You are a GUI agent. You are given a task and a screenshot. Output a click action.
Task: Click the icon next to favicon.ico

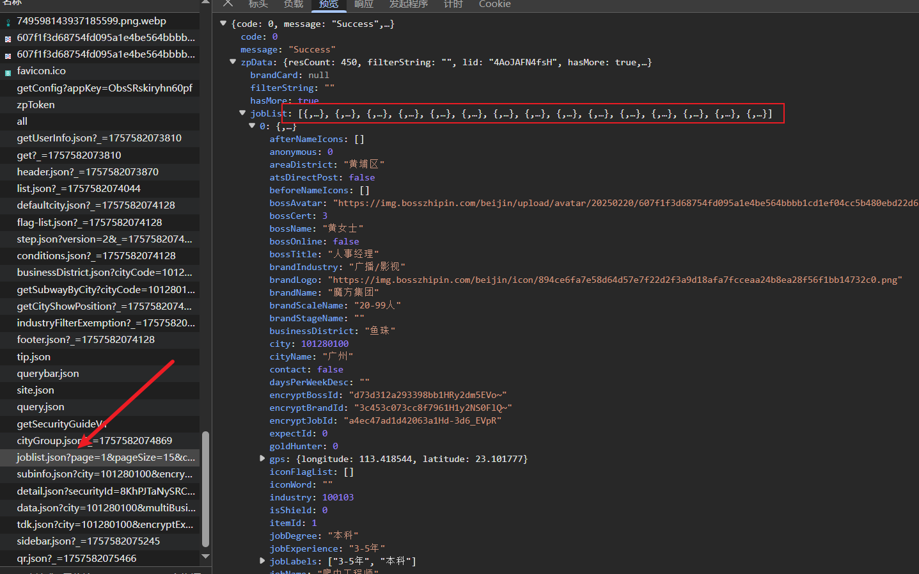(x=8, y=72)
